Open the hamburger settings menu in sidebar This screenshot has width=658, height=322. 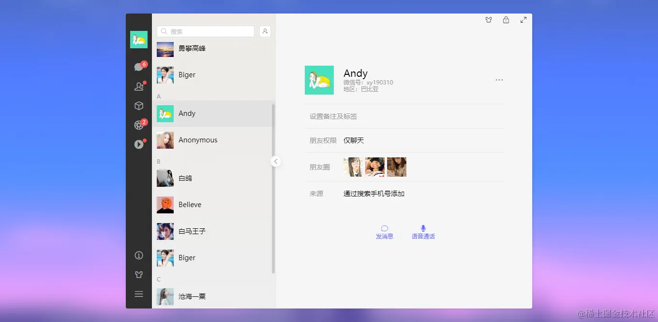139,294
